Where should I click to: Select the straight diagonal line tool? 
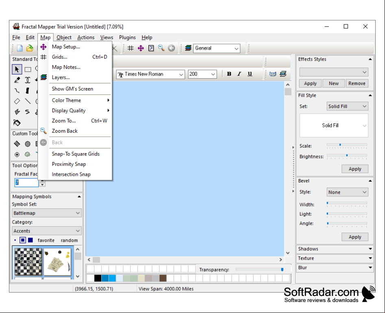pyautogui.click(x=28, y=101)
